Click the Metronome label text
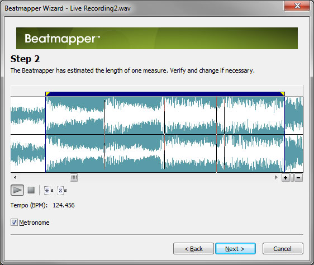Screen dimensions: 314x265 tap(34, 223)
